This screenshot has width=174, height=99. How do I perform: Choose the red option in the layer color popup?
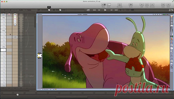(x=15, y=19)
